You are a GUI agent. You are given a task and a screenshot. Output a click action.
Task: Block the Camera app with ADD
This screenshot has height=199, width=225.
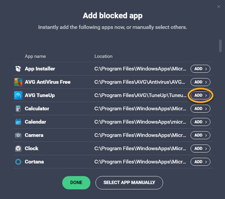point(200,135)
